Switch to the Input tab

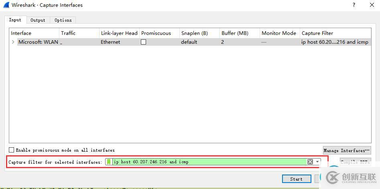(15, 20)
